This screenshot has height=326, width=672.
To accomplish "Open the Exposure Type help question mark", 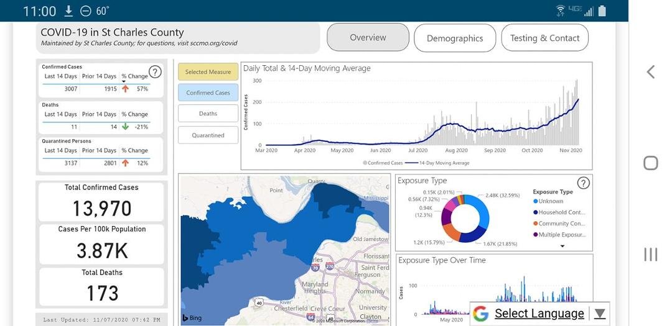I will point(583,183).
